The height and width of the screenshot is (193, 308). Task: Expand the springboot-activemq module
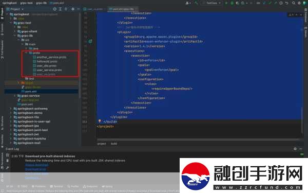pos(11,109)
